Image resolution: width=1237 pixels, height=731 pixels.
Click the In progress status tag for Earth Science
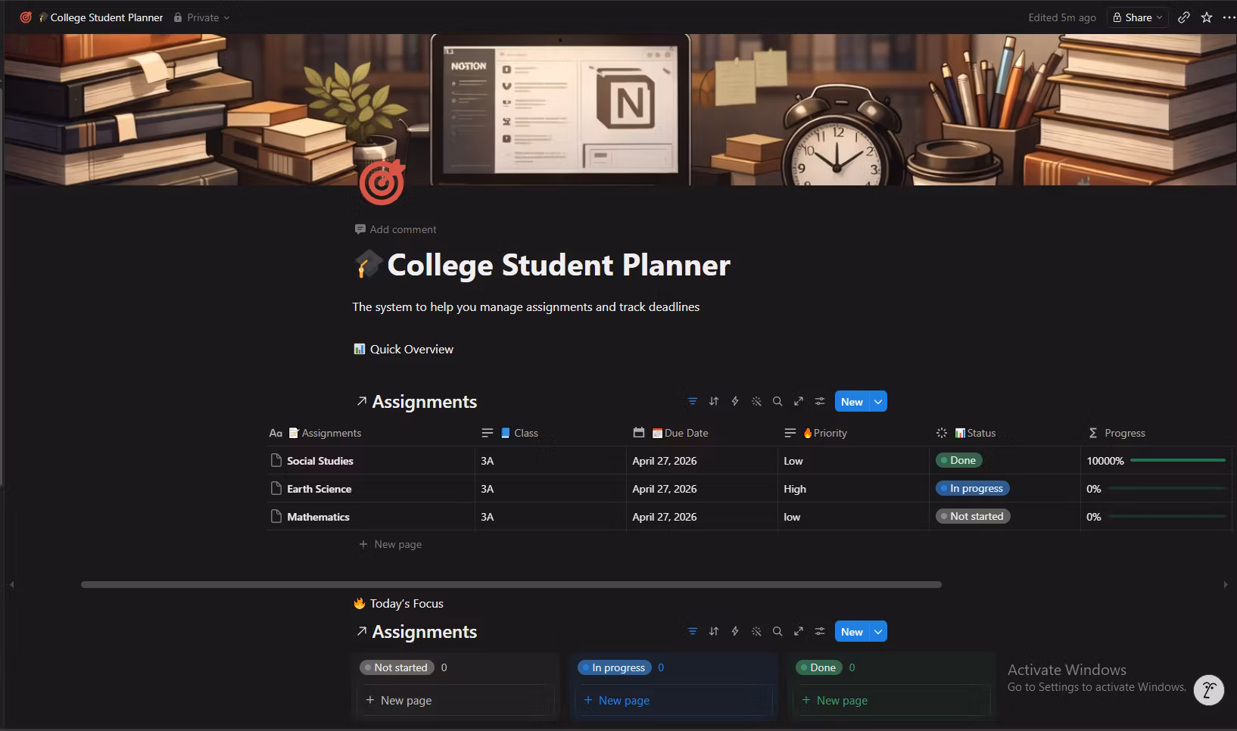coord(972,489)
